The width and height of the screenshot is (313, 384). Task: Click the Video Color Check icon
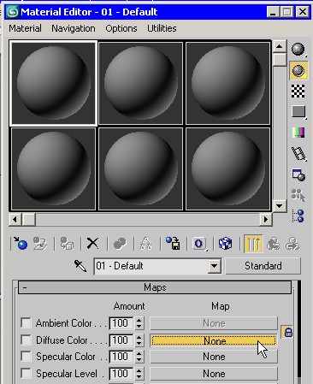[x=298, y=133]
